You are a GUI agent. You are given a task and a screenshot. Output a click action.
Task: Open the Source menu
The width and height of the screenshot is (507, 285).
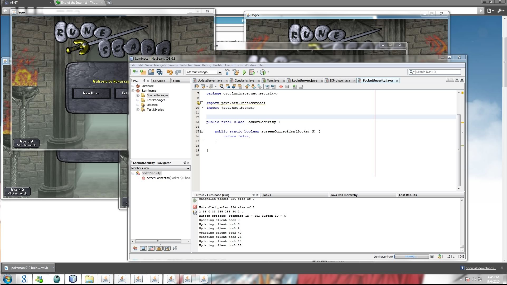tap(173, 65)
